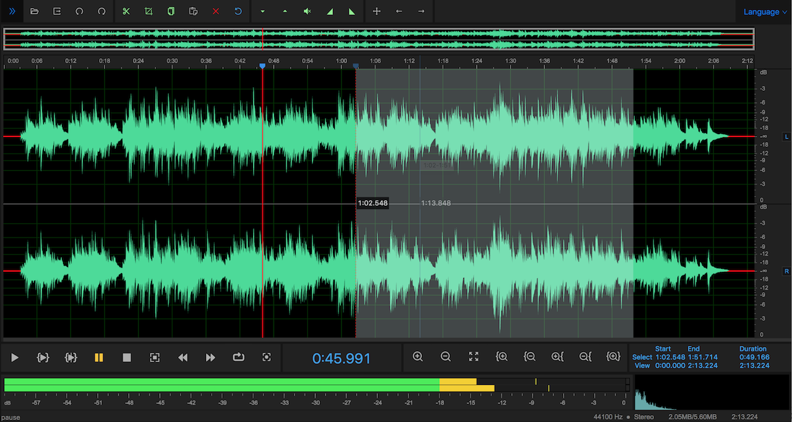Click the 2.05MB/5.60MB memory status
792x422 pixels.
point(693,417)
